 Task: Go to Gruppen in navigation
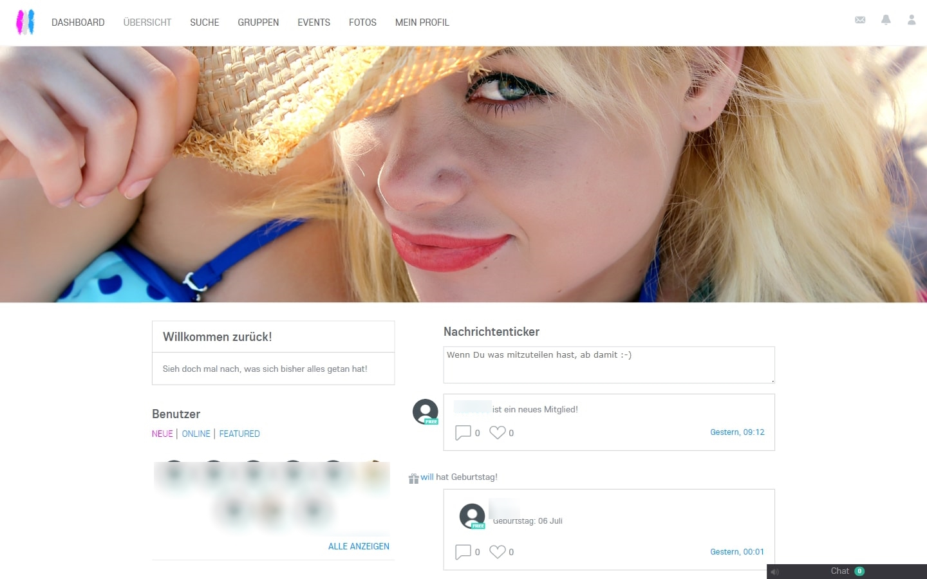click(x=258, y=23)
